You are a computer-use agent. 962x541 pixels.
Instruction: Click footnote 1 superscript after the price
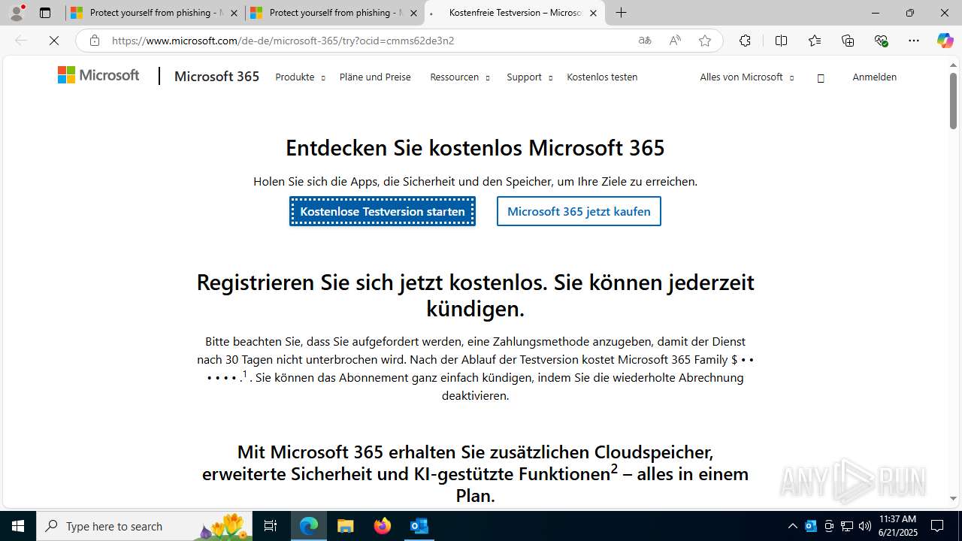pos(244,374)
